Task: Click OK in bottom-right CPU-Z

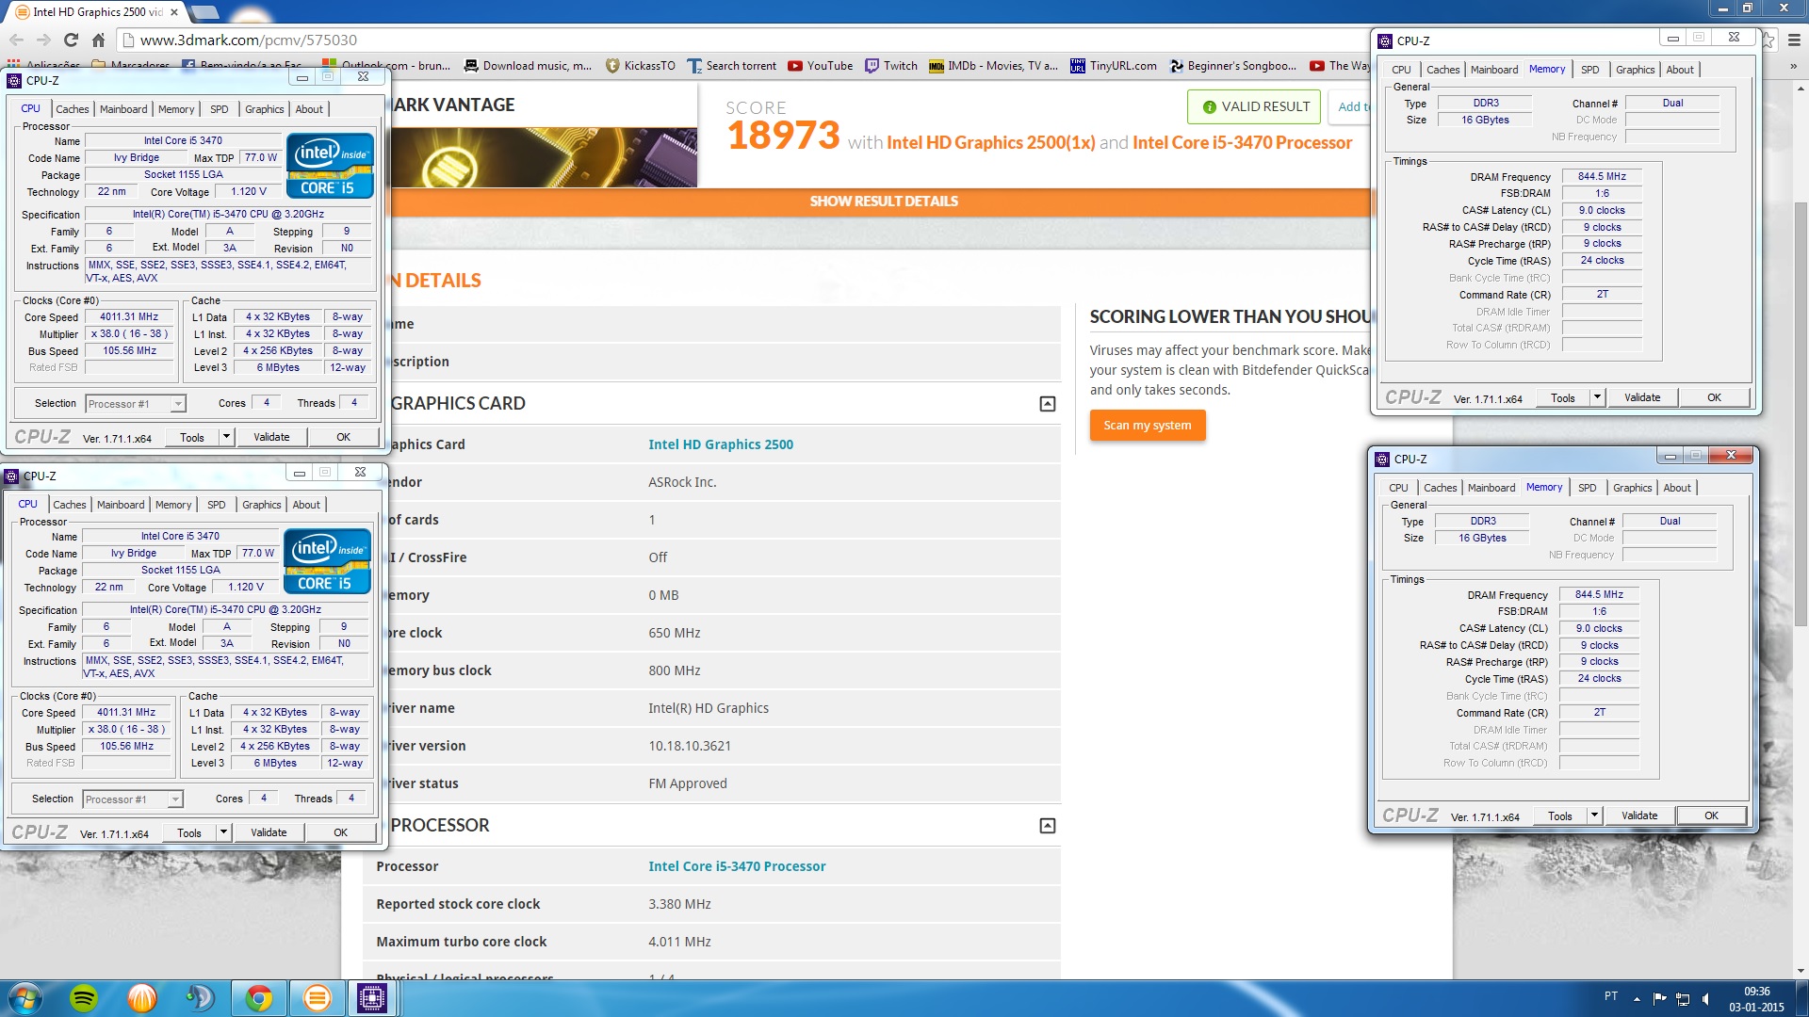Action: [x=1711, y=815]
